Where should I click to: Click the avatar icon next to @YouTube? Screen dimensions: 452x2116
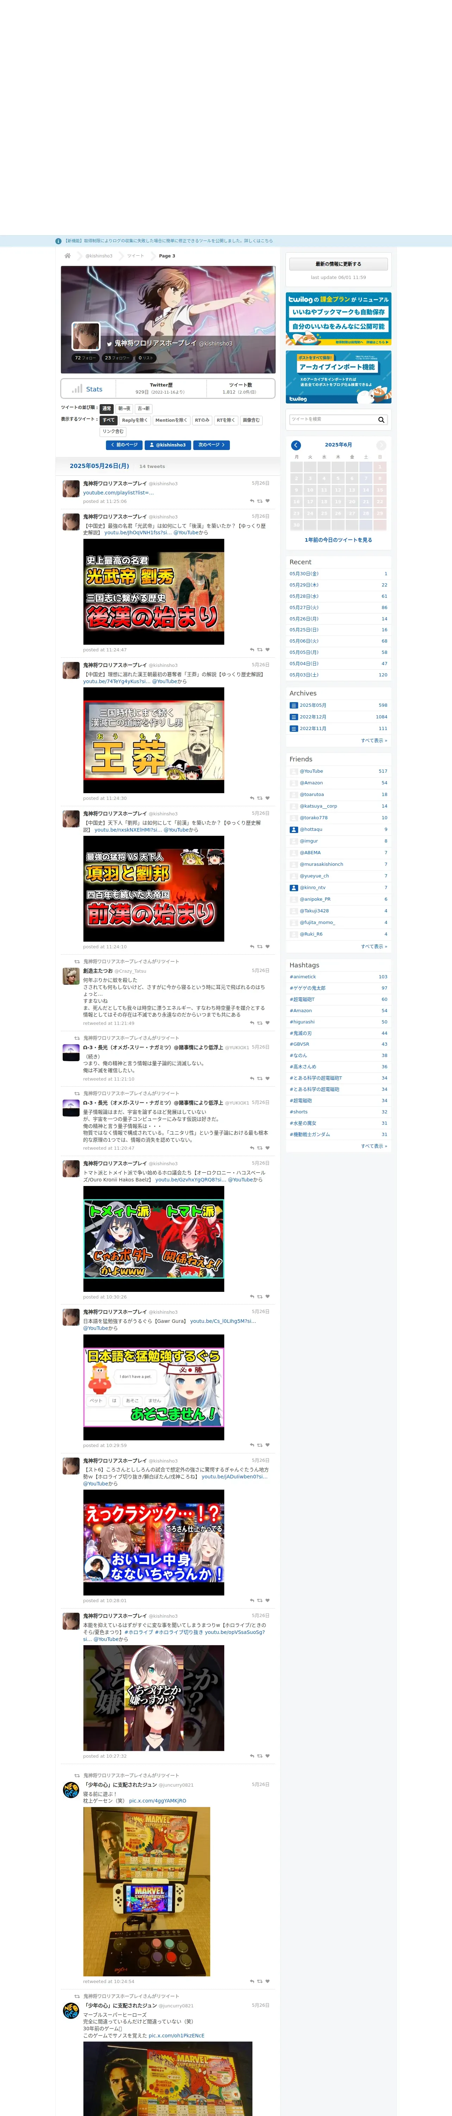(x=294, y=771)
